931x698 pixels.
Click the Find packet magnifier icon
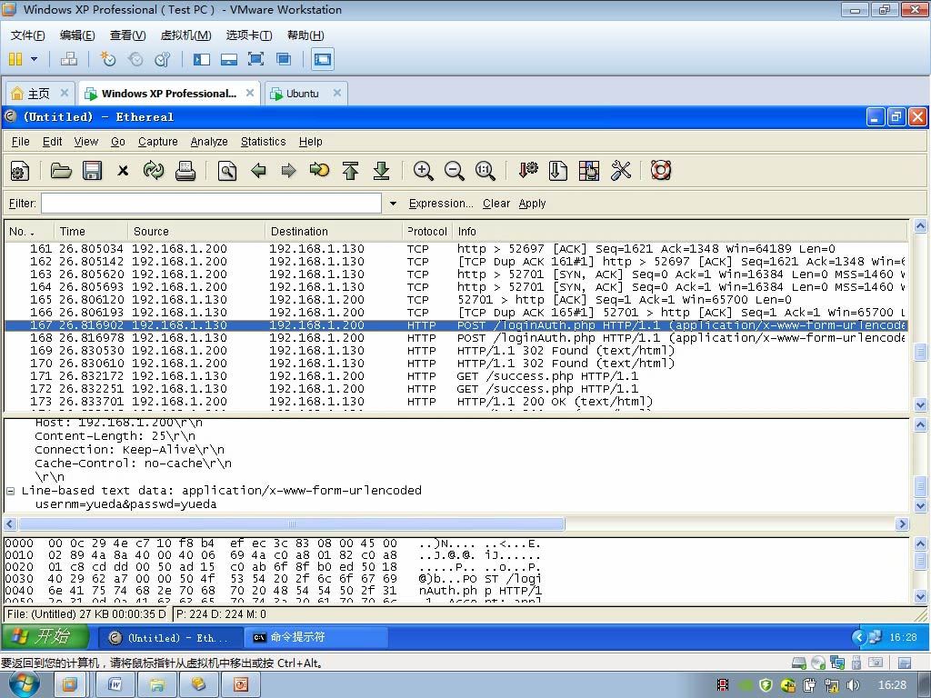[227, 171]
